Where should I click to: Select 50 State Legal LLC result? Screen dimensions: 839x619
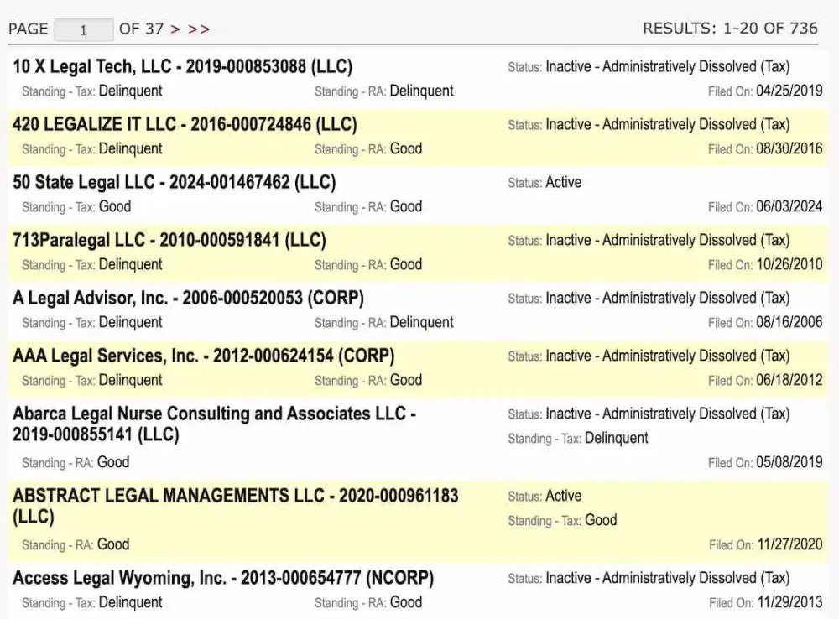tap(174, 183)
